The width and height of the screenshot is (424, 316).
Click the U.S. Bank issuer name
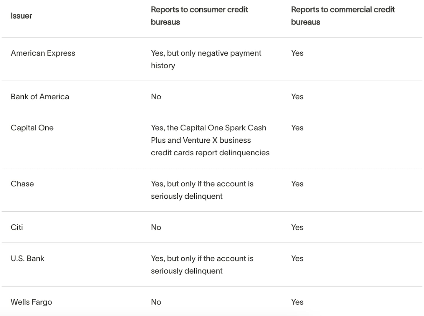(x=27, y=259)
